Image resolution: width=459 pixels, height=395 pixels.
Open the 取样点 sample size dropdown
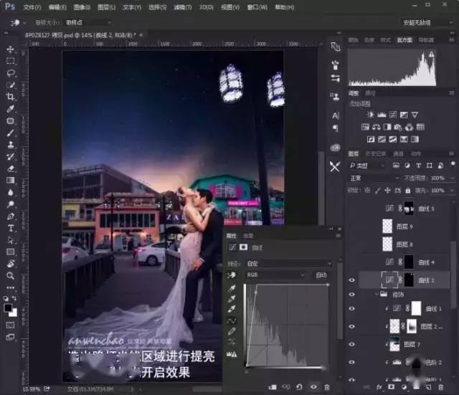pyautogui.click(x=88, y=22)
